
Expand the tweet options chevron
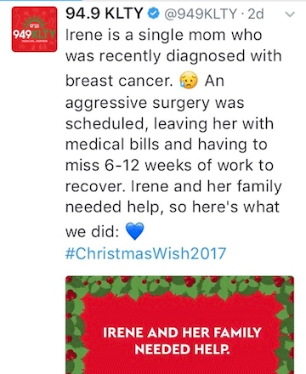click(x=290, y=14)
